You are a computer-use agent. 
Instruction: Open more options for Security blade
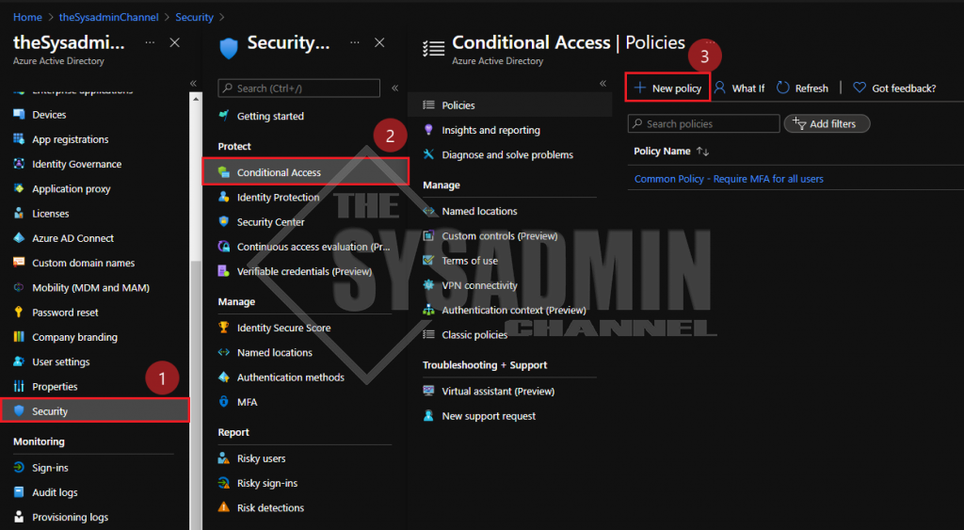[x=355, y=42]
